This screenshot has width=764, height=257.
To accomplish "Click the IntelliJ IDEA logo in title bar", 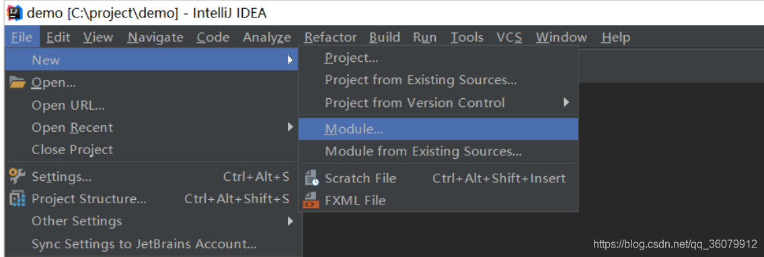I will (14, 13).
